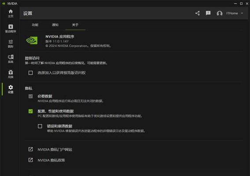Click the ITHome username text

(x=232, y=13)
